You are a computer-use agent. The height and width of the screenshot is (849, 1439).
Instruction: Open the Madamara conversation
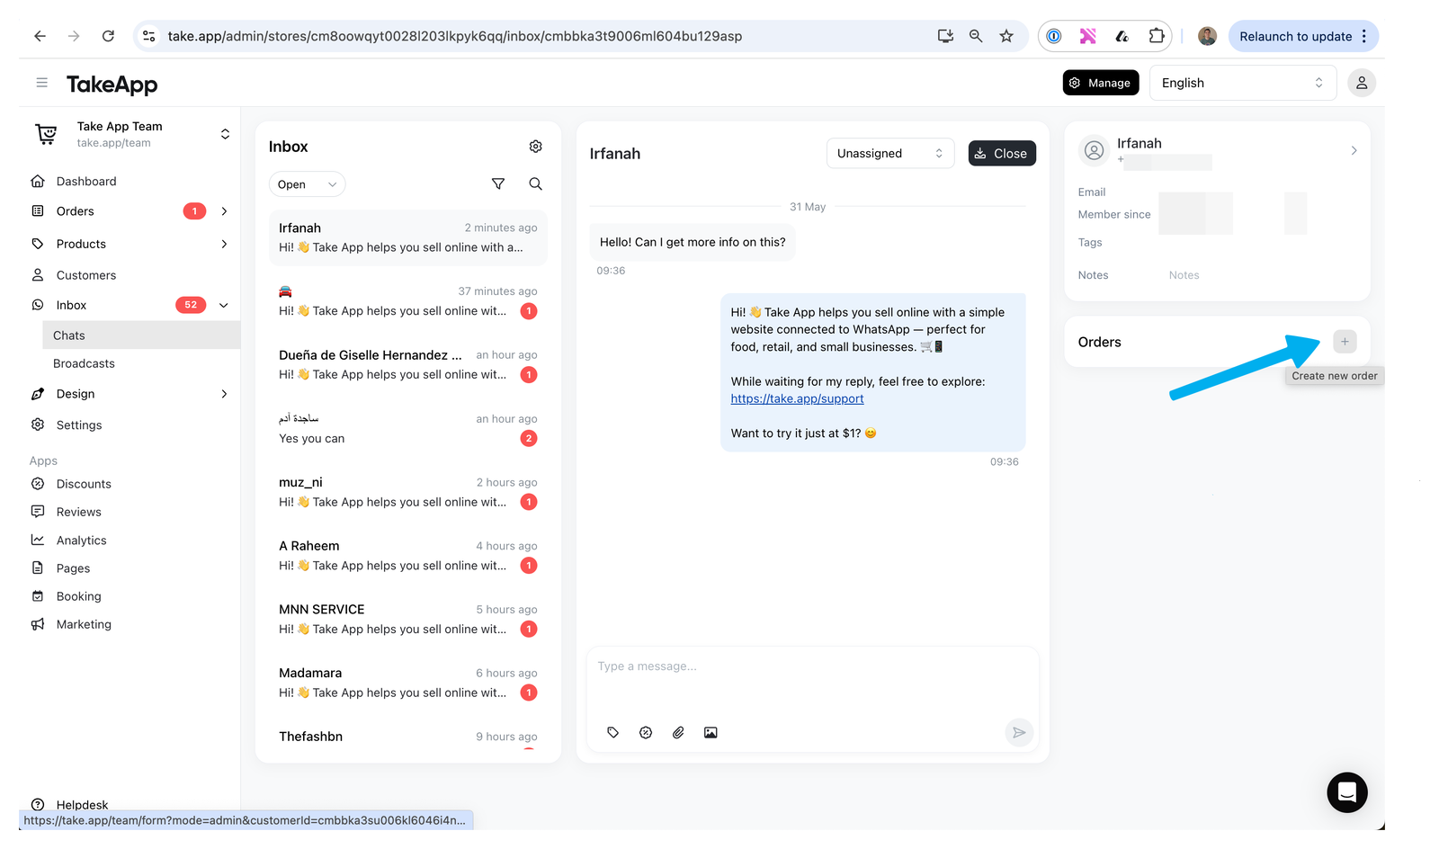pos(407,683)
